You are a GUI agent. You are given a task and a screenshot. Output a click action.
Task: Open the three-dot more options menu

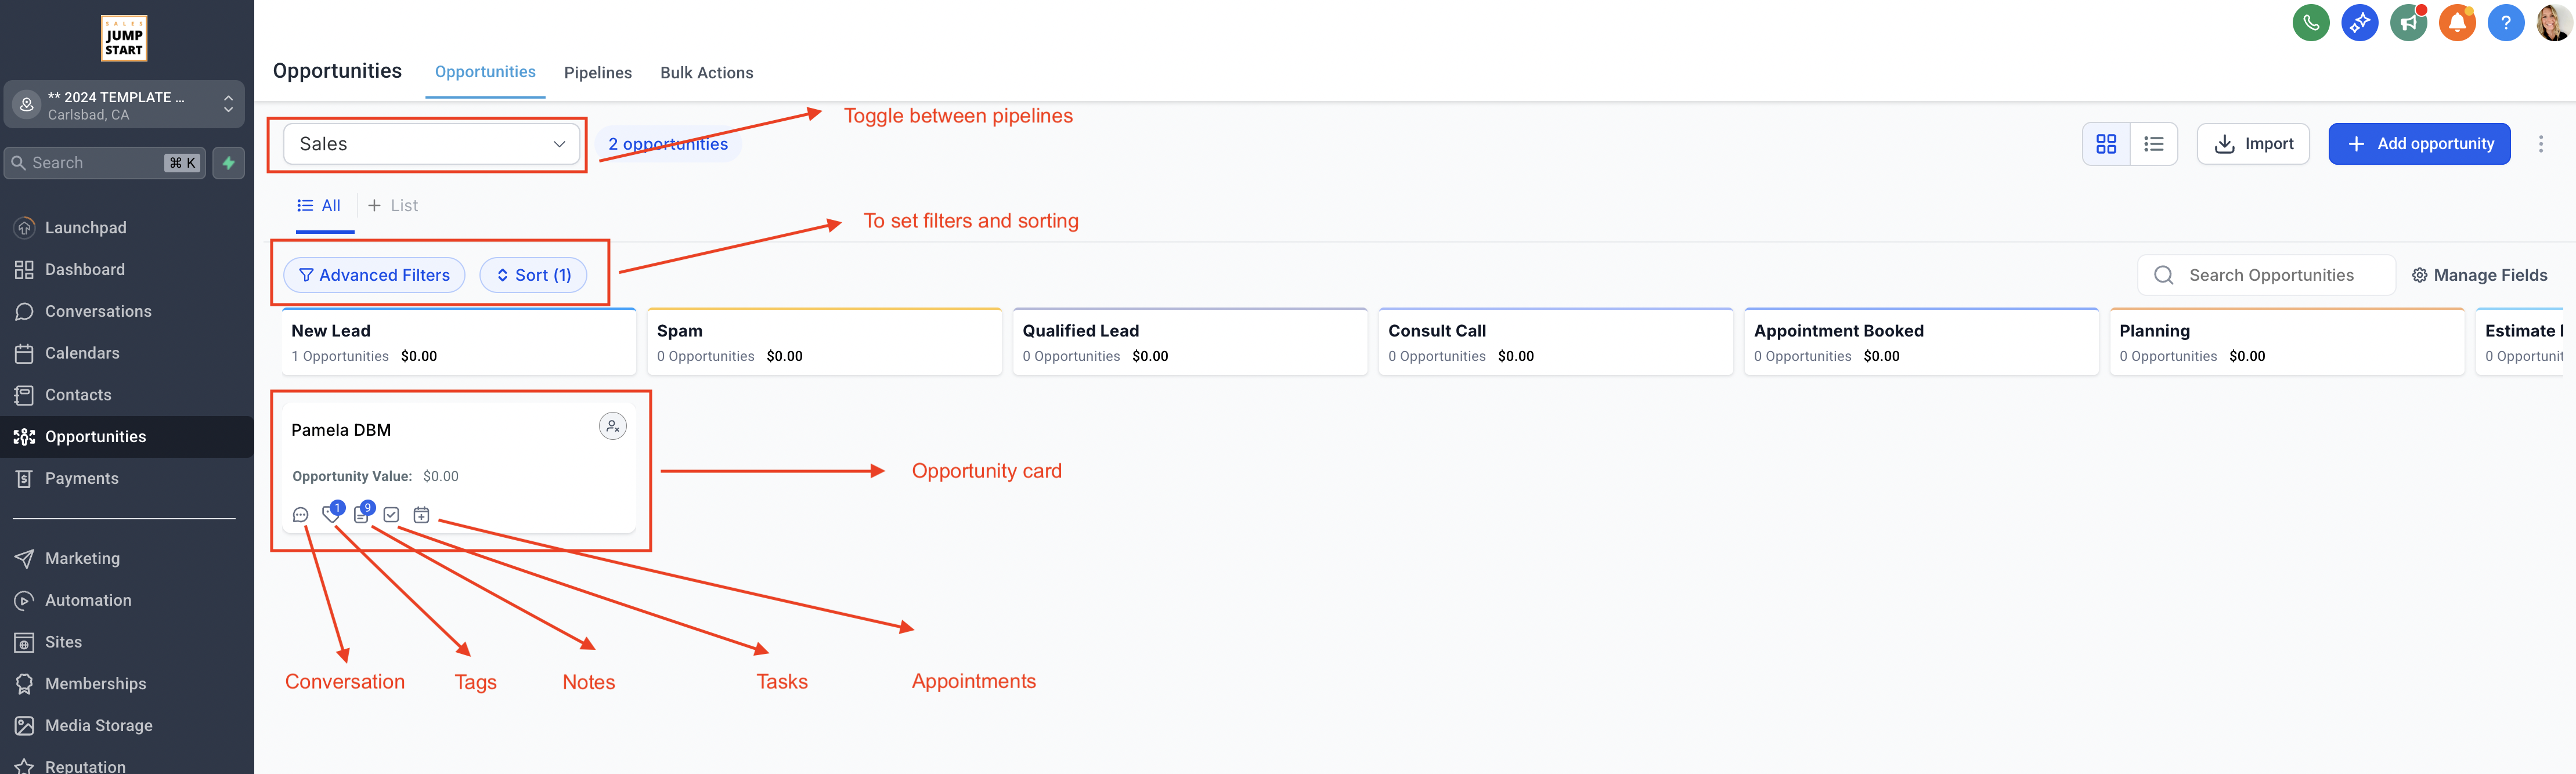point(2540,144)
